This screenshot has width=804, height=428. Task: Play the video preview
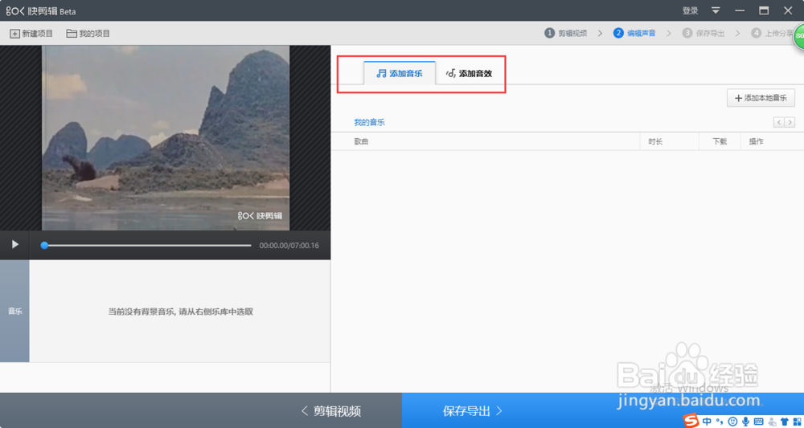pos(14,245)
